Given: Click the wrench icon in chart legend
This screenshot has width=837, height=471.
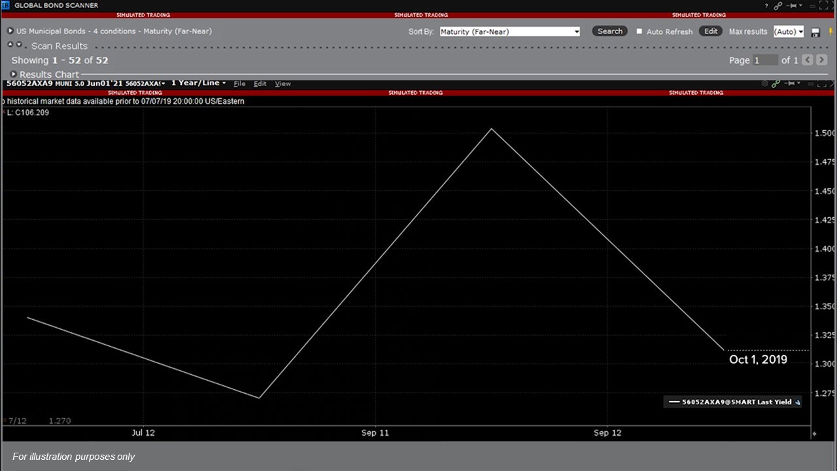Looking at the screenshot, I should pyautogui.click(x=797, y=402).
